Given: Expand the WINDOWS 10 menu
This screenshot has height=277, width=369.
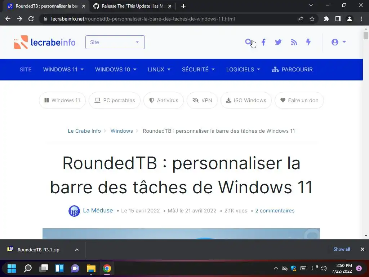Looking at the screenshot, I should [x=116, y=70].
